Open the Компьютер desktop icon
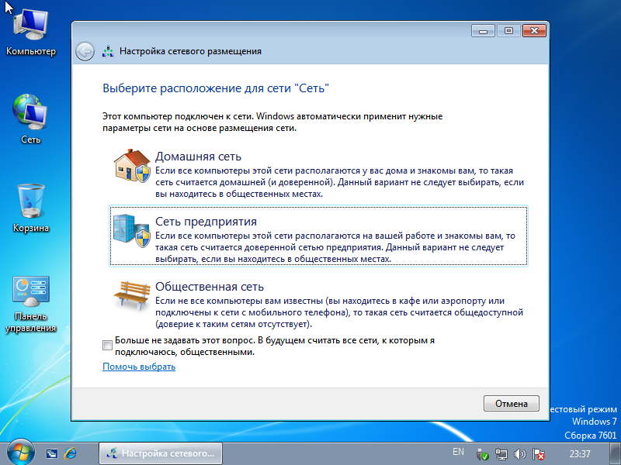 [31, 31]
